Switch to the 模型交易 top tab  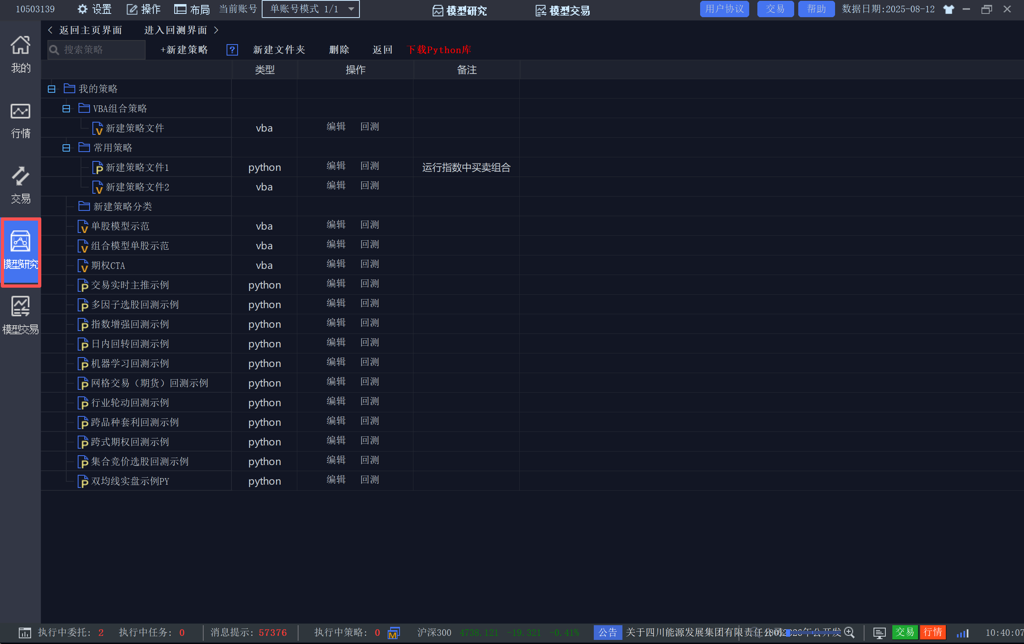pos(562,10)
